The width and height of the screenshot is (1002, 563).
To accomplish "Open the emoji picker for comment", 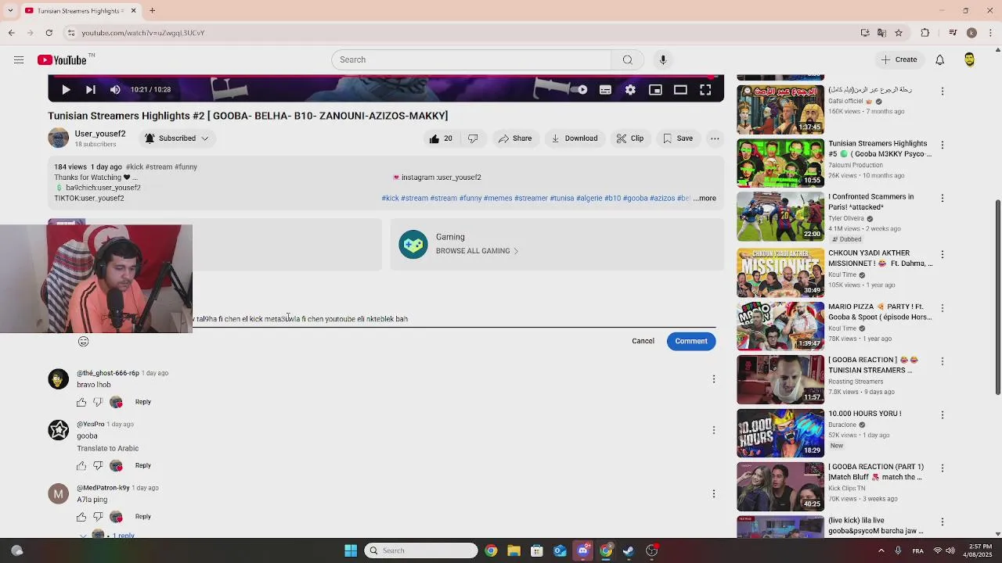I will pyautogui.click(x=84, y=342).
